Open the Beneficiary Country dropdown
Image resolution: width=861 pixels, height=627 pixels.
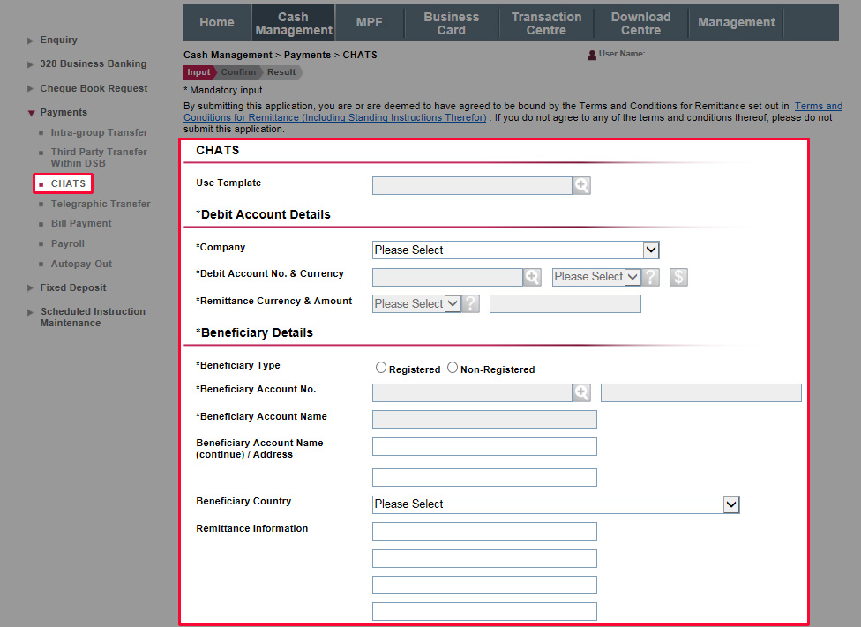556,504
